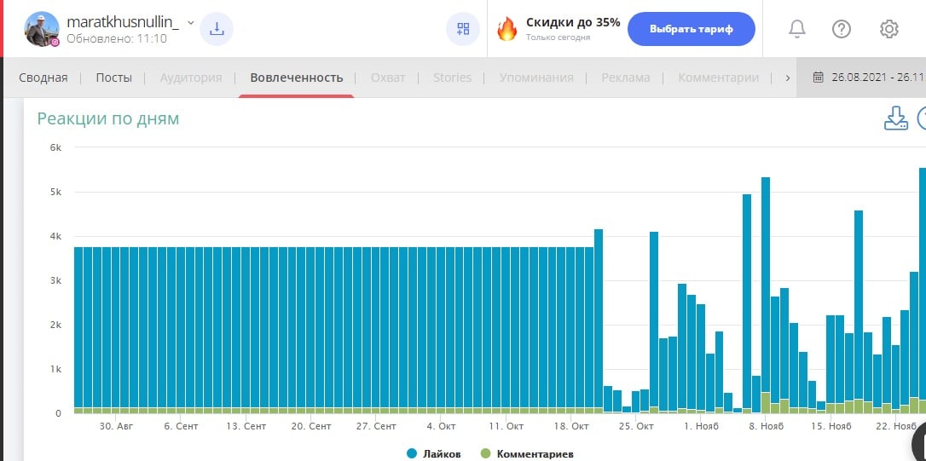Click the Только сегодня promo subtitle
The height and width of the screenshot is (461, 926).
point(558,37)
